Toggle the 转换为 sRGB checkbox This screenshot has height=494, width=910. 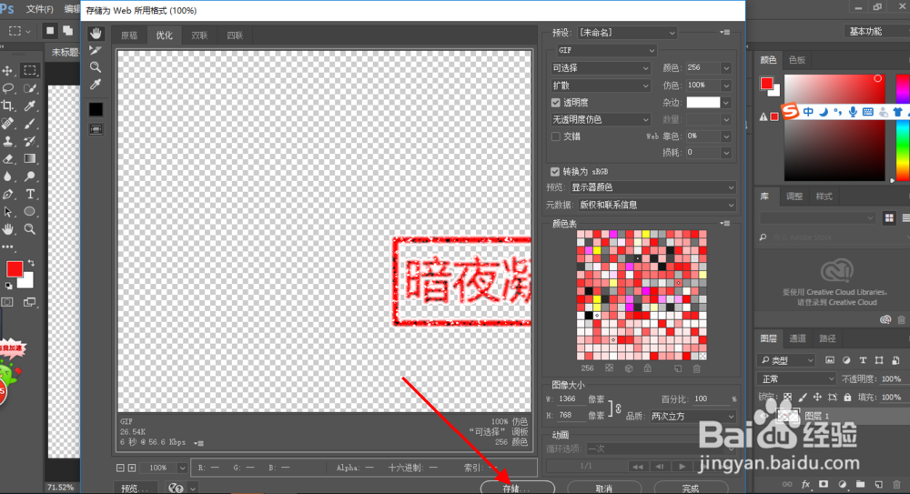pos(555,172)
